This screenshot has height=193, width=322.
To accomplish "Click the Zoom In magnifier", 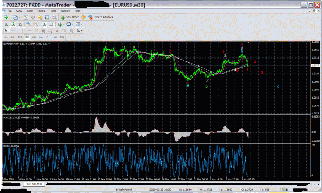I will [x=28, y=24].
